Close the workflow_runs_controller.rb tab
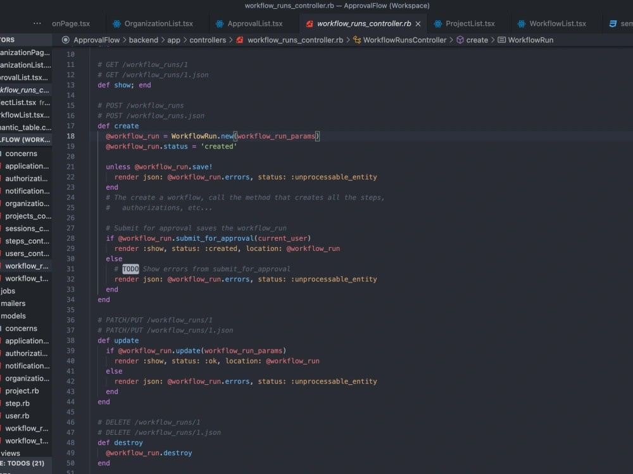The height and width of the screenshot is (474, 633). tap(417, 23)
